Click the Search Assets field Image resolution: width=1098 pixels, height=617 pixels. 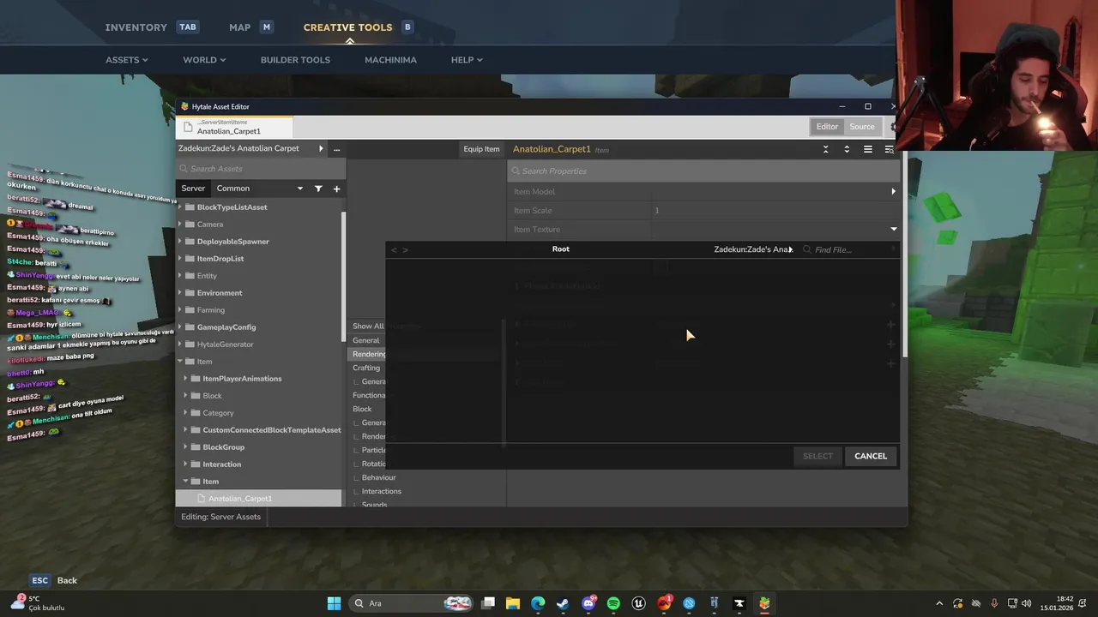[259, 169]
